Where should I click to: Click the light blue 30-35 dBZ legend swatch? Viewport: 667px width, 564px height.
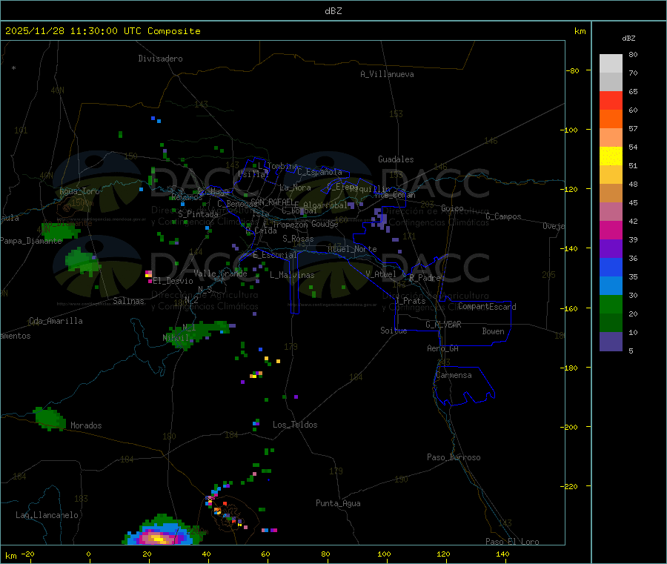tap(611, 286)
